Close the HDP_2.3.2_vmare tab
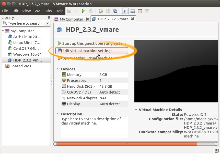Viewport: 220px width, 154px height. pos(133,19)
